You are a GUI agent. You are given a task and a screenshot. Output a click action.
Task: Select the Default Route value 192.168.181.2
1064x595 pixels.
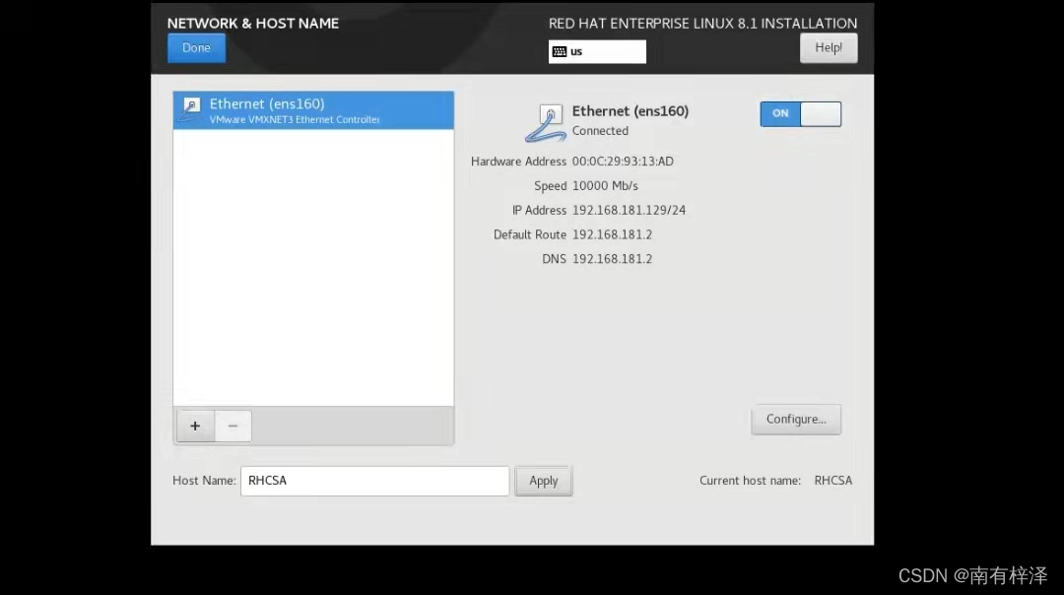(612, 234)
